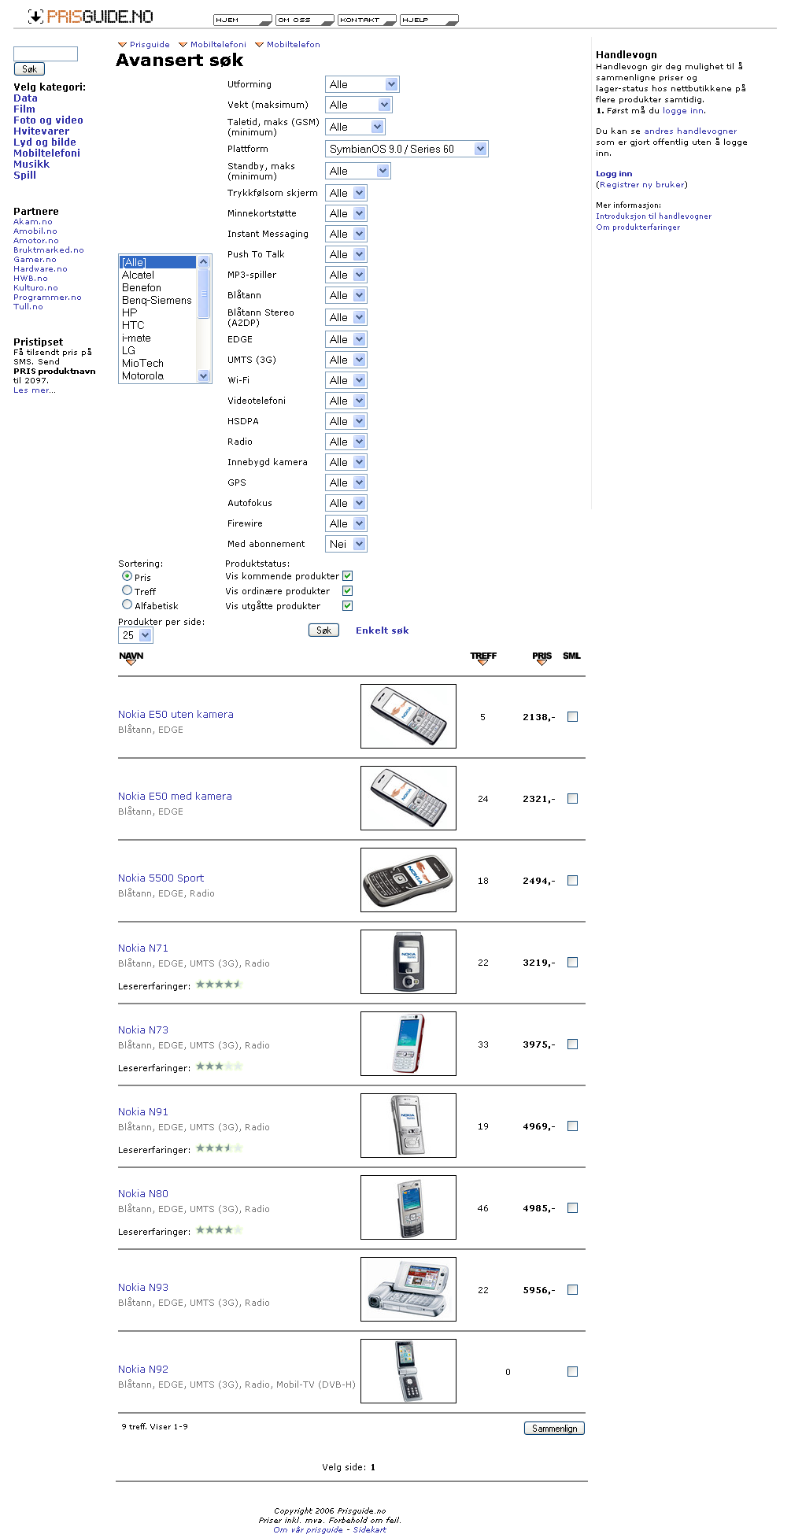Click Prisguide breadcrumb link

coord(150,45)
